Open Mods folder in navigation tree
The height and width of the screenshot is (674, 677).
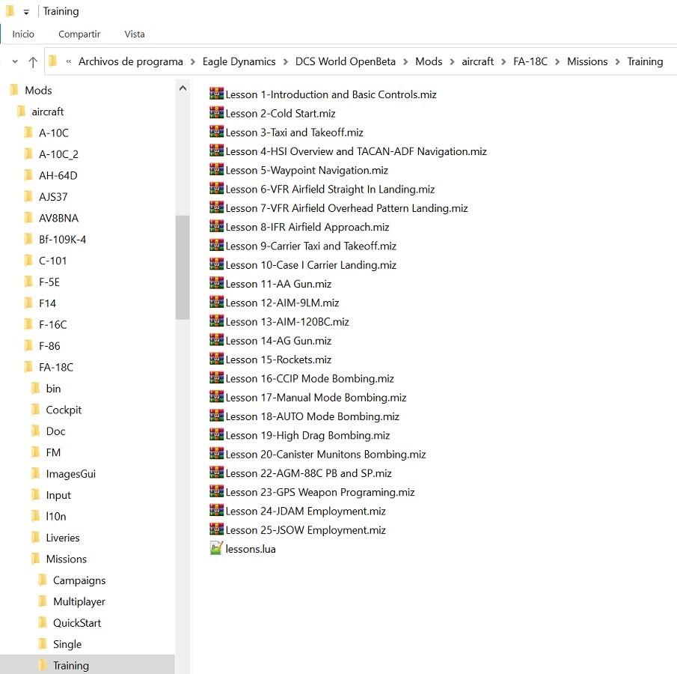pos(38,91)
